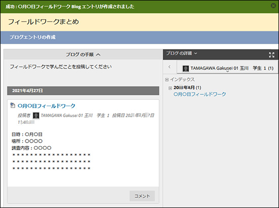279x208 pixels.
Task: Open 〇月〇日フィールドワーク link in the index
Action: (200, 94)
